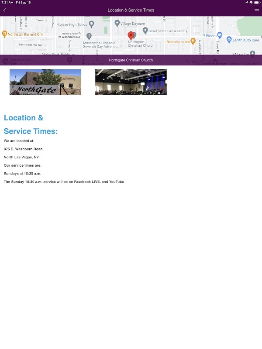The height and width of the screenshot is (349, 262).
Task: Tap the location services arrow icon
Action: (247, 3)
